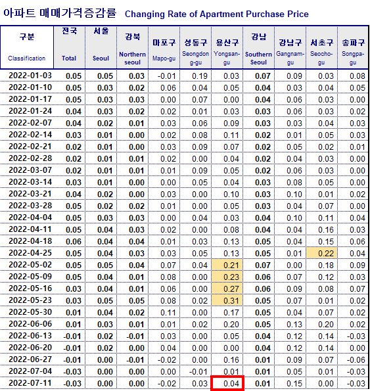Select the 전국 Total column header
Viewport: 370px width, 391px height.
coord(69,47)
